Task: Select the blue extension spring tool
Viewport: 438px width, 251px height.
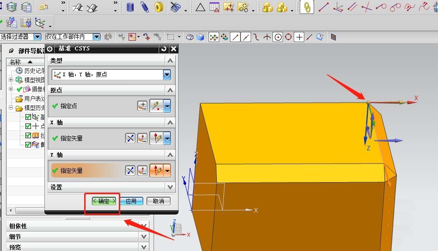Action: tap(144, 7)
